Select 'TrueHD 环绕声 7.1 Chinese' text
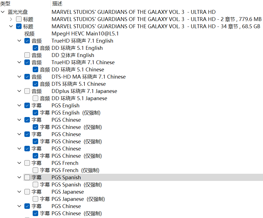This screenshot has height=218, width=263. (83, 62)
